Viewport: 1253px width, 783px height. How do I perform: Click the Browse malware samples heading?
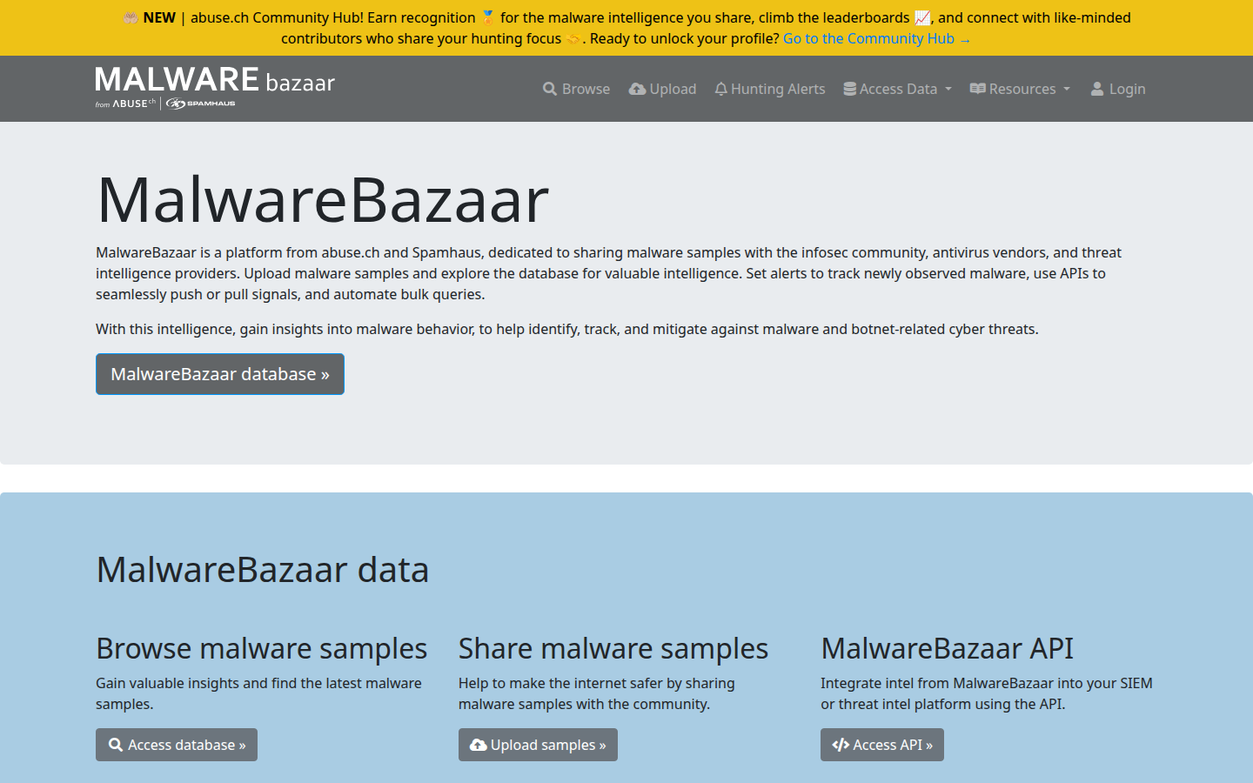(261, 648)
